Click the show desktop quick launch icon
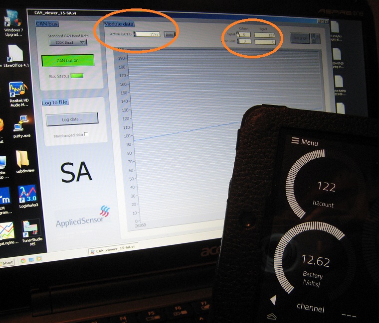The width and height of the screenshot is (379, 323). coord(31,260)
